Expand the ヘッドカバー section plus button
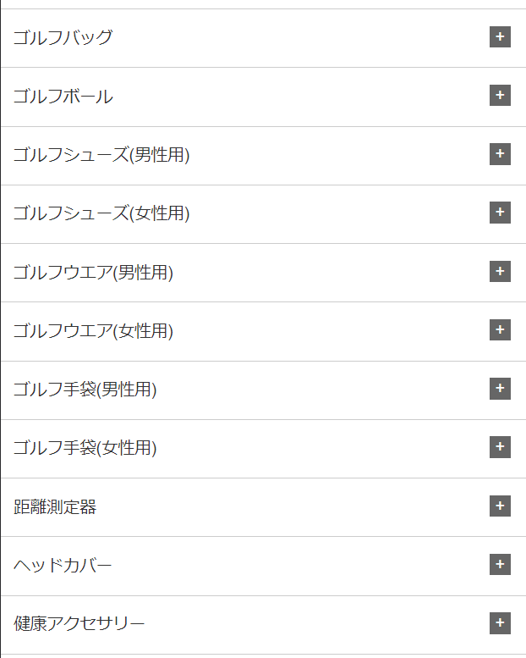526x658 pixels. click(x=500, y=564)
